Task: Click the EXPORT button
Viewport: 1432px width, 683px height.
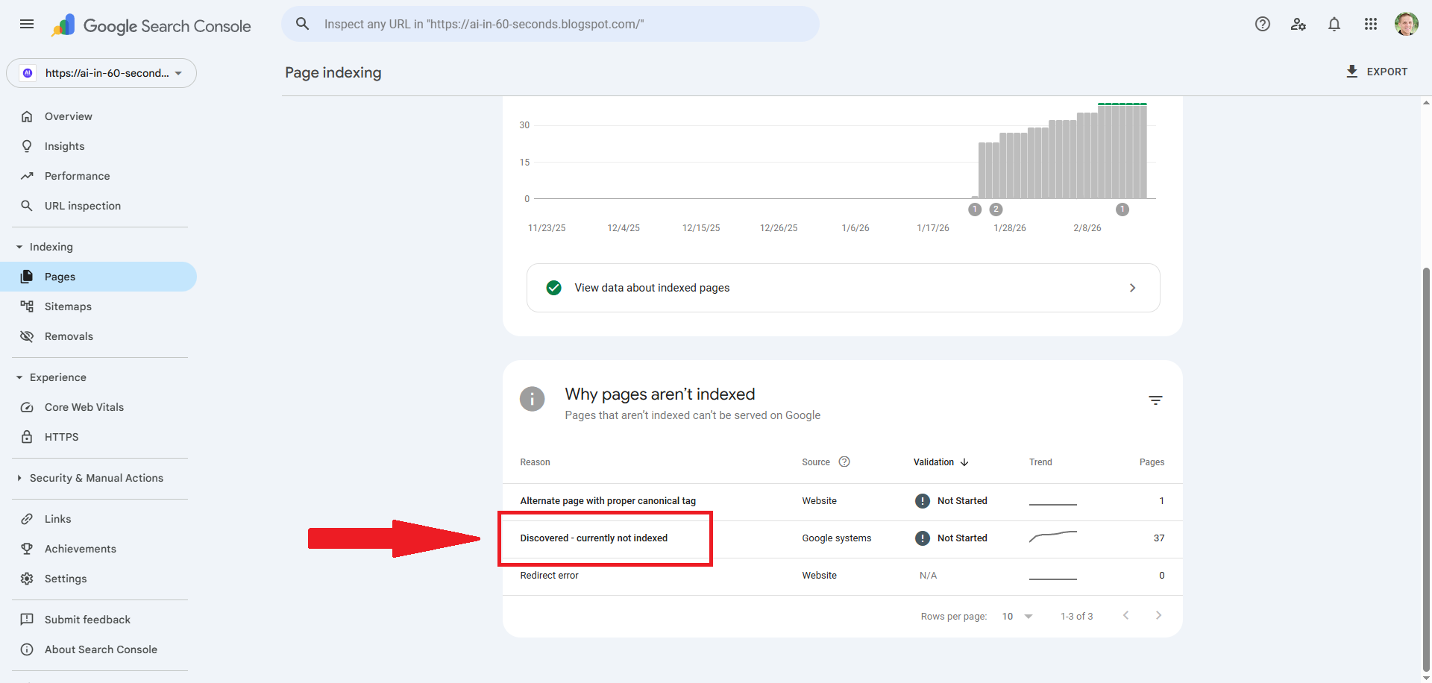Action: click(1377, 71)
